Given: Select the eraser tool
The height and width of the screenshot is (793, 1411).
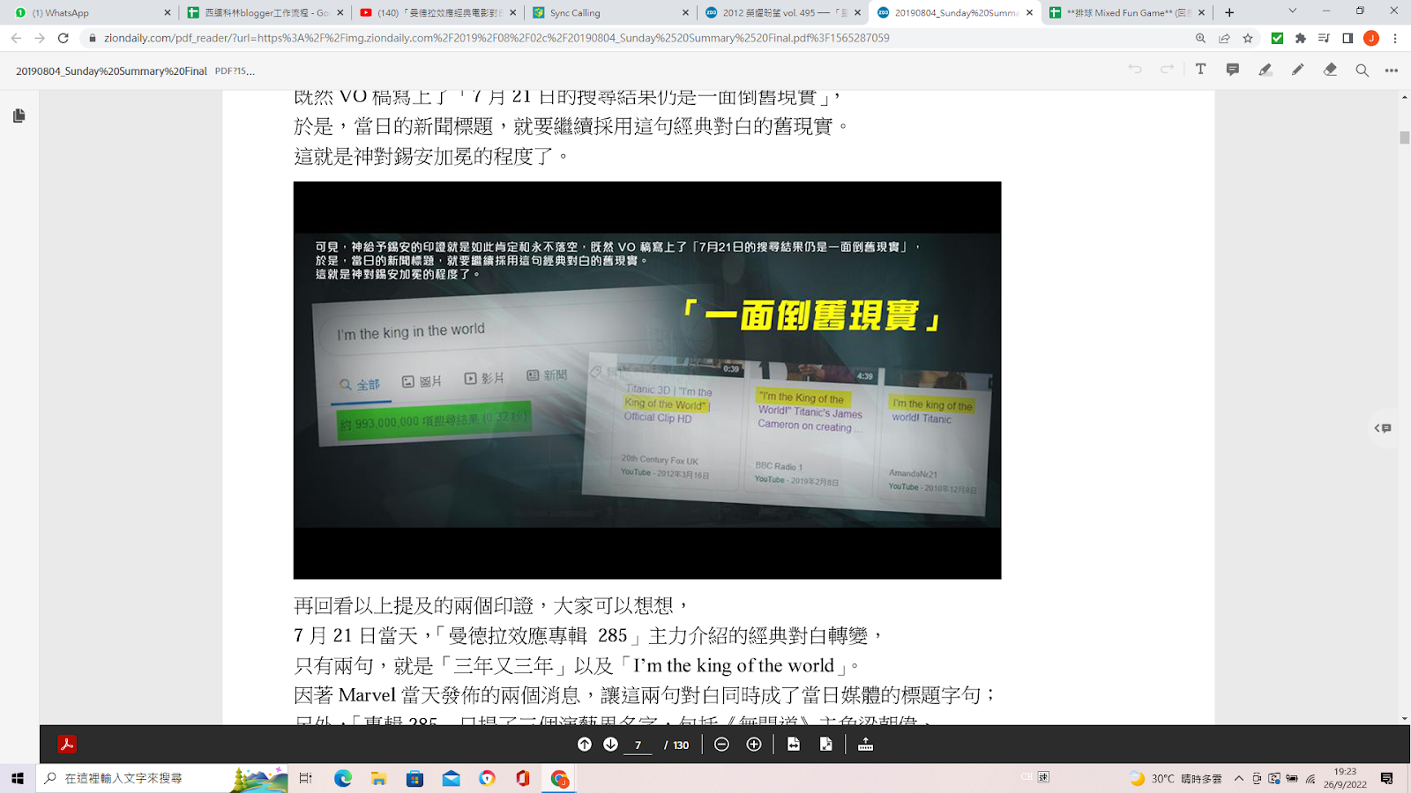Looking at the screenshot, I should pos(1330,70).
